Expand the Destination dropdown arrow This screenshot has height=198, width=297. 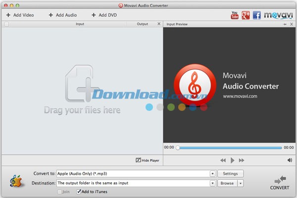(x=212, y=183)
